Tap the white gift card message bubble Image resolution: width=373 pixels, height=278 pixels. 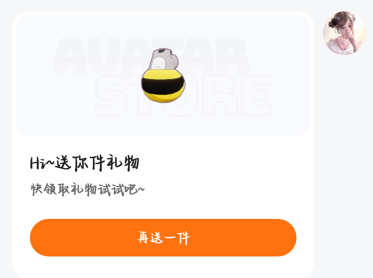coord(163,144)
